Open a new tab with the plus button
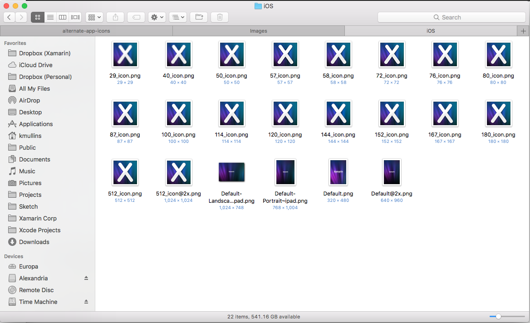Viewport: 530px width, 323px height. pos(523,31)
